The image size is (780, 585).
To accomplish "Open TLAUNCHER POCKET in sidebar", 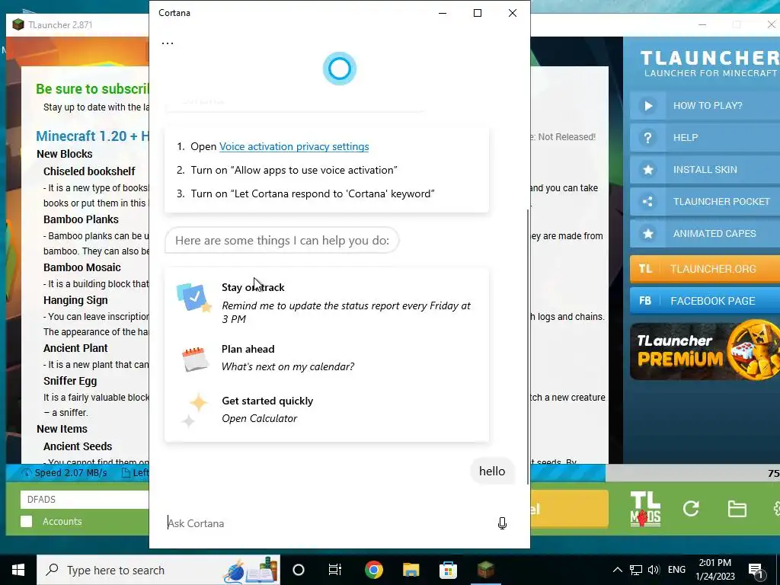I will tap(705, 201).
